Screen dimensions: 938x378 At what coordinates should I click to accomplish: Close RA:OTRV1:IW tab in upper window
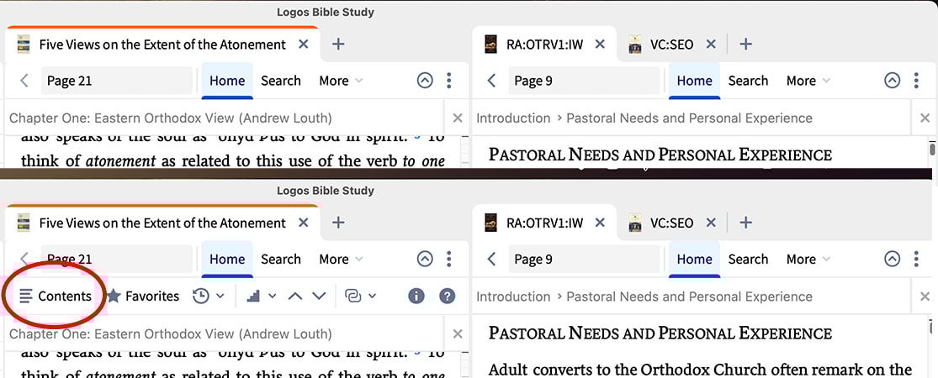tap(600, 45)
